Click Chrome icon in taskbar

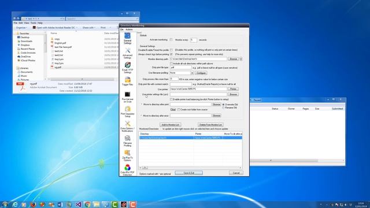pyautogui.click(x=87, y=205)
